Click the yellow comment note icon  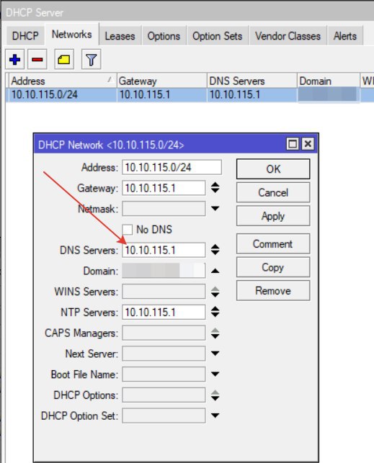tap(64, 59)
